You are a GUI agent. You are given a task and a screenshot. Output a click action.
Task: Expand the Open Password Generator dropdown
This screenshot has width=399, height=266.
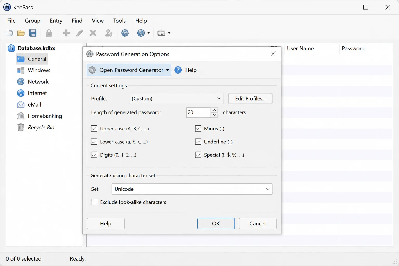click(x=168, y=70)
